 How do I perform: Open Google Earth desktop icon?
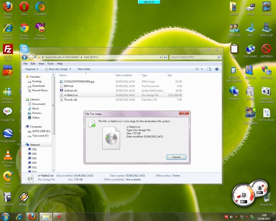coord(8,135)
